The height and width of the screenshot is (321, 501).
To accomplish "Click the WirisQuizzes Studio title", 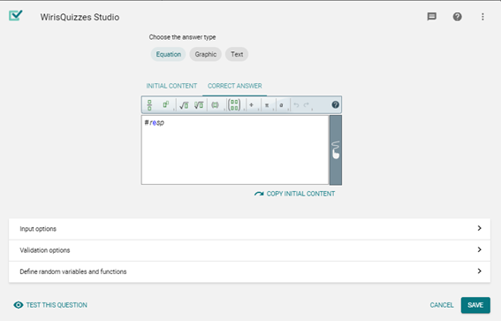I will (80, 18).
